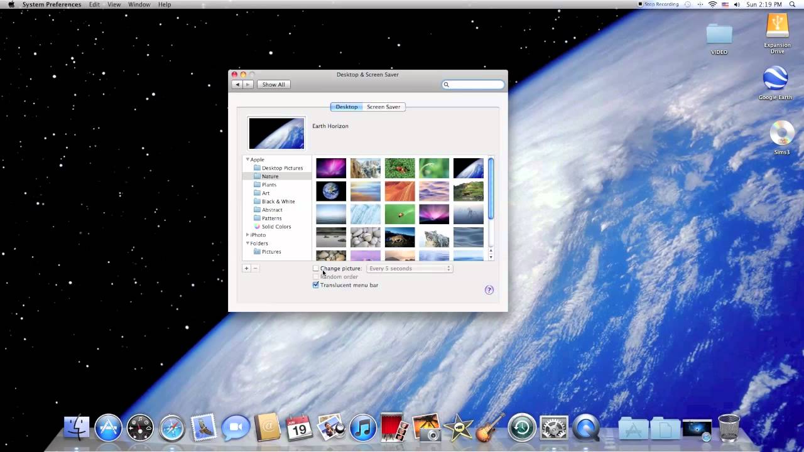
Task: Choose the full Earth globe wallpaper thumbnail
Action: click(x=331, y=191)
